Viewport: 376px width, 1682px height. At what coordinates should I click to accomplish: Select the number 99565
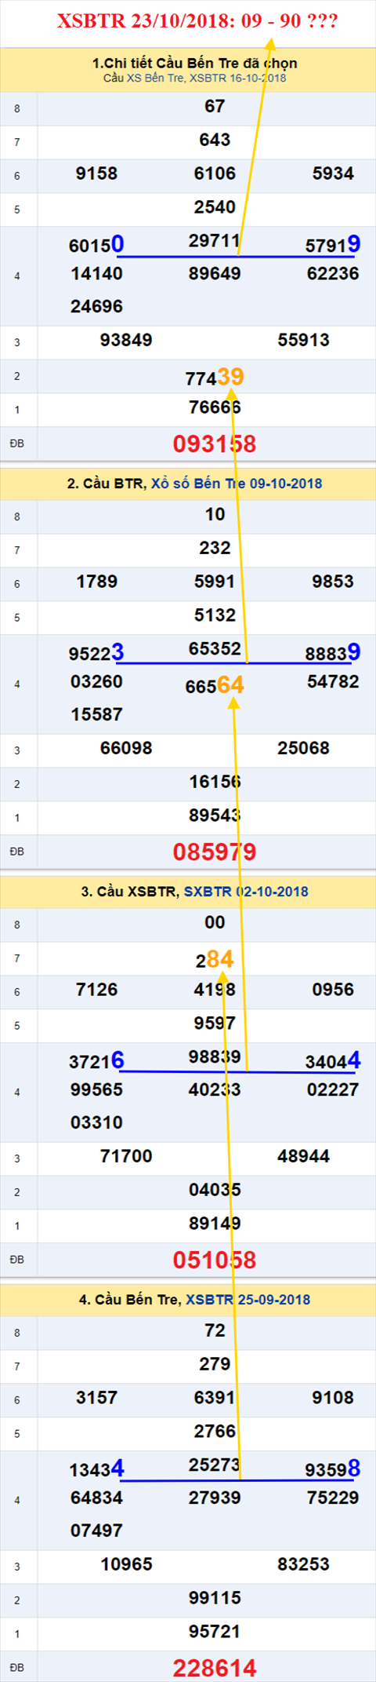96,1089
